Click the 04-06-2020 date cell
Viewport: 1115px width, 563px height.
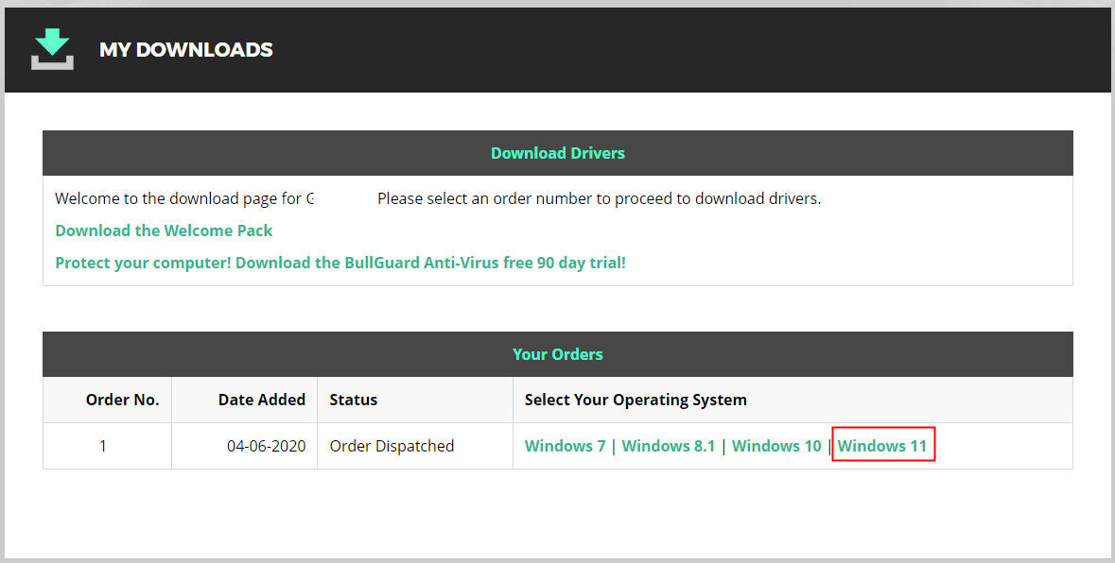coord(266,446)
